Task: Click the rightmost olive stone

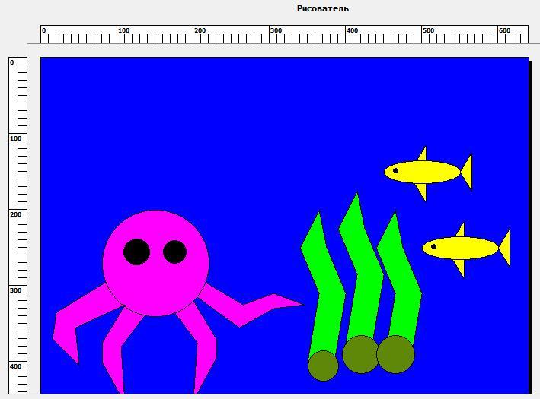Action: (x=396, y=354)
